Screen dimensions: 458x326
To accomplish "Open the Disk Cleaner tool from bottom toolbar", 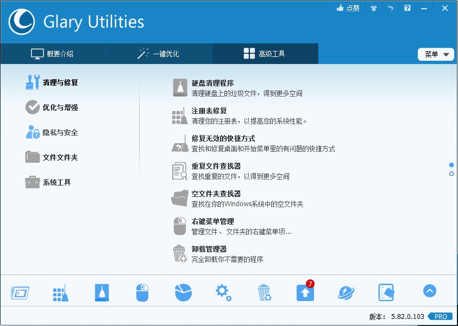I will coord(101,291).
